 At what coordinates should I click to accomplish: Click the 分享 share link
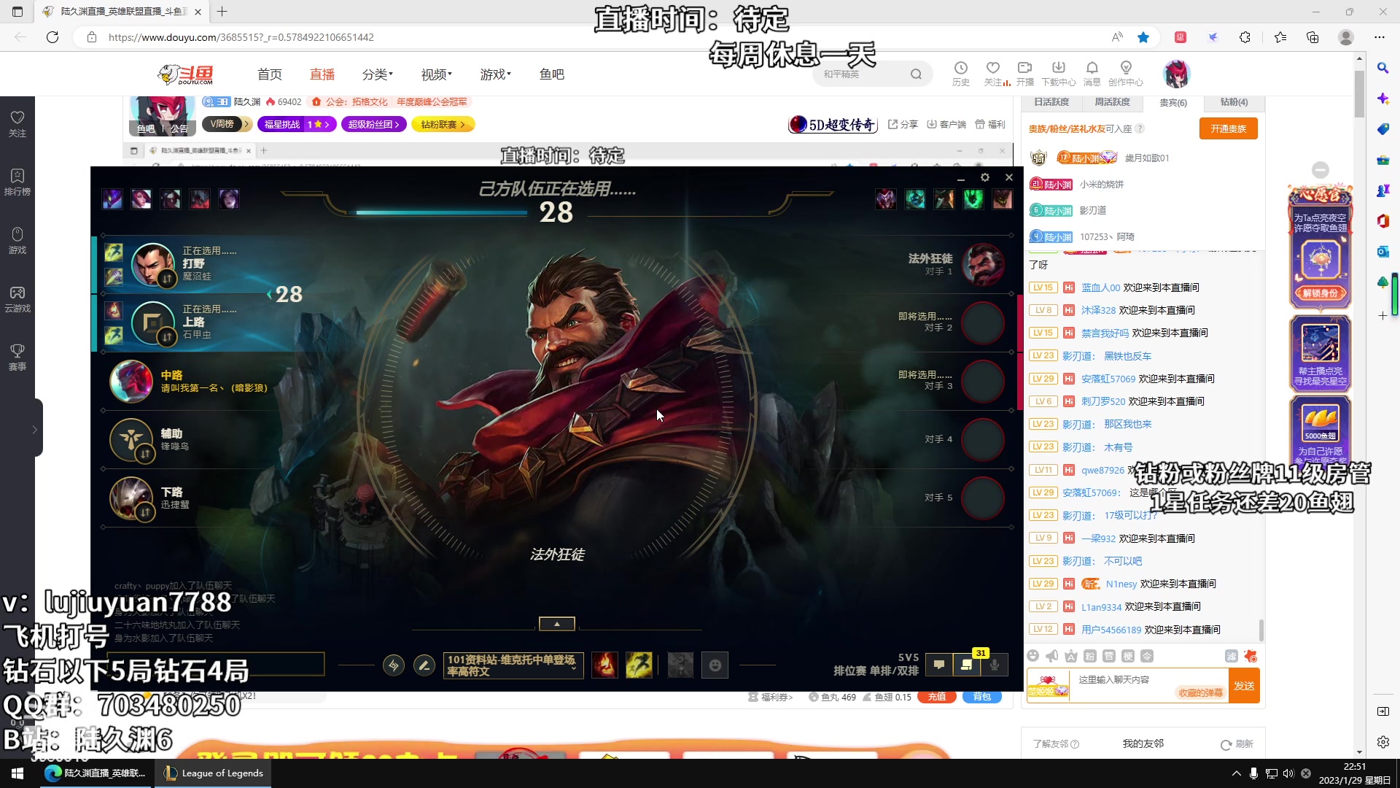(903, 125)
